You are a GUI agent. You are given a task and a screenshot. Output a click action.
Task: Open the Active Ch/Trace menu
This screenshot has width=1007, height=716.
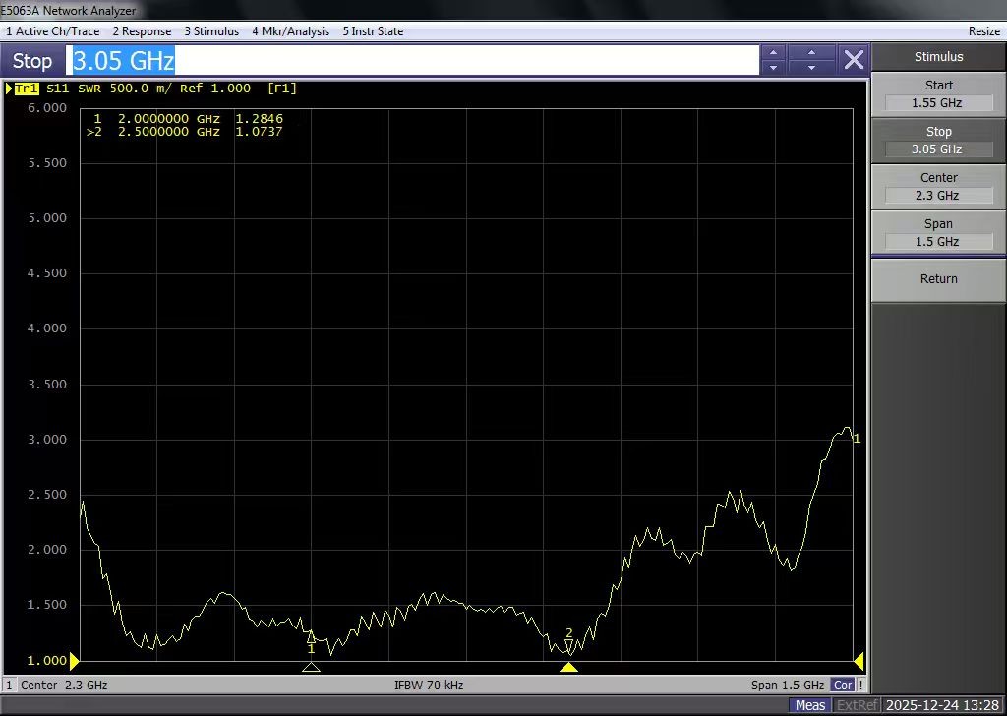(53, 31)
